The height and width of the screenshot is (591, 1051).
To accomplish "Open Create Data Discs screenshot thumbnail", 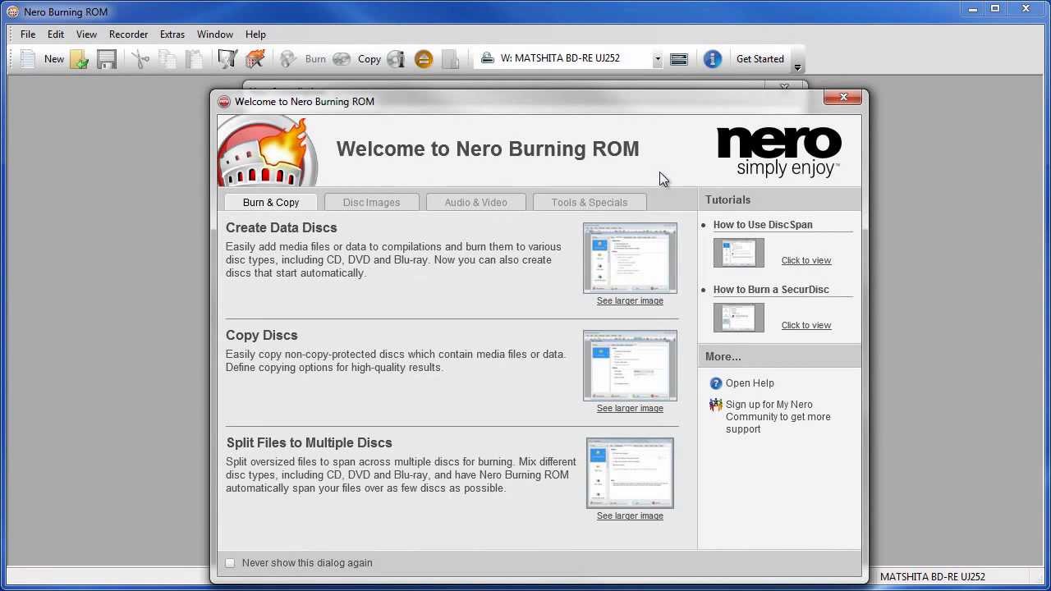I will [630, 258].
